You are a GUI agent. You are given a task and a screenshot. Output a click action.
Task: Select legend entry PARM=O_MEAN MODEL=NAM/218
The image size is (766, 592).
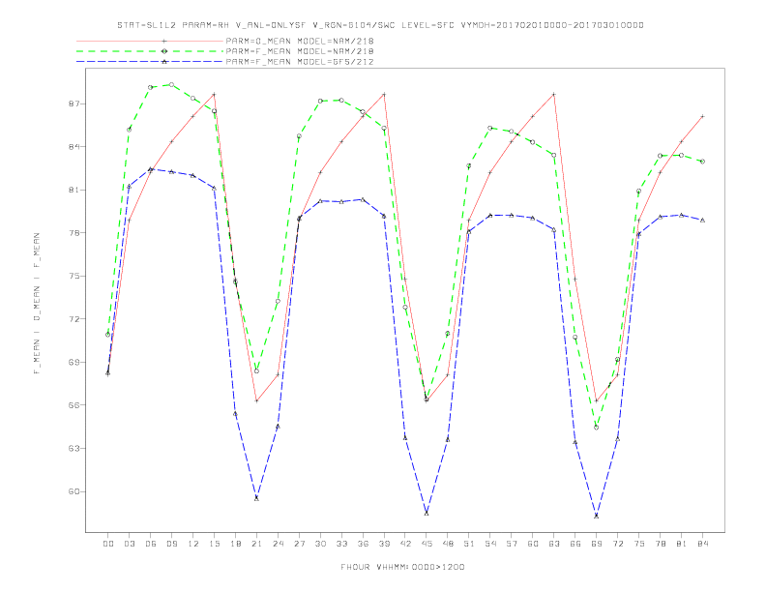point(300,41)
